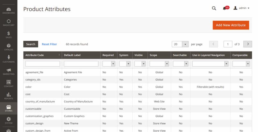Open the Use in Layered Navigation filter dropdown
The height and width of the screenshot is (132, 258).
coord(210,64)
